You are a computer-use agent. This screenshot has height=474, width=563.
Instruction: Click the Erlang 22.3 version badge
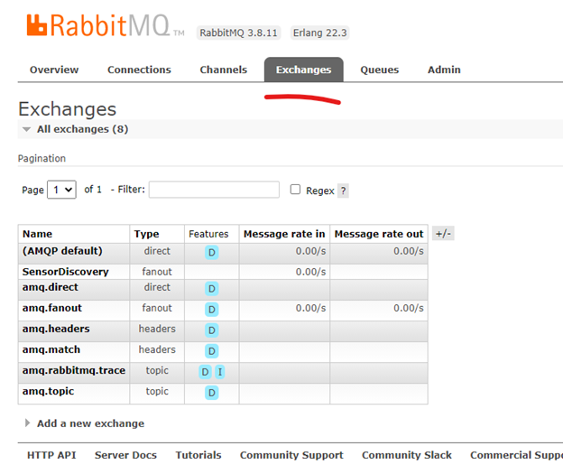pos(319,33)
